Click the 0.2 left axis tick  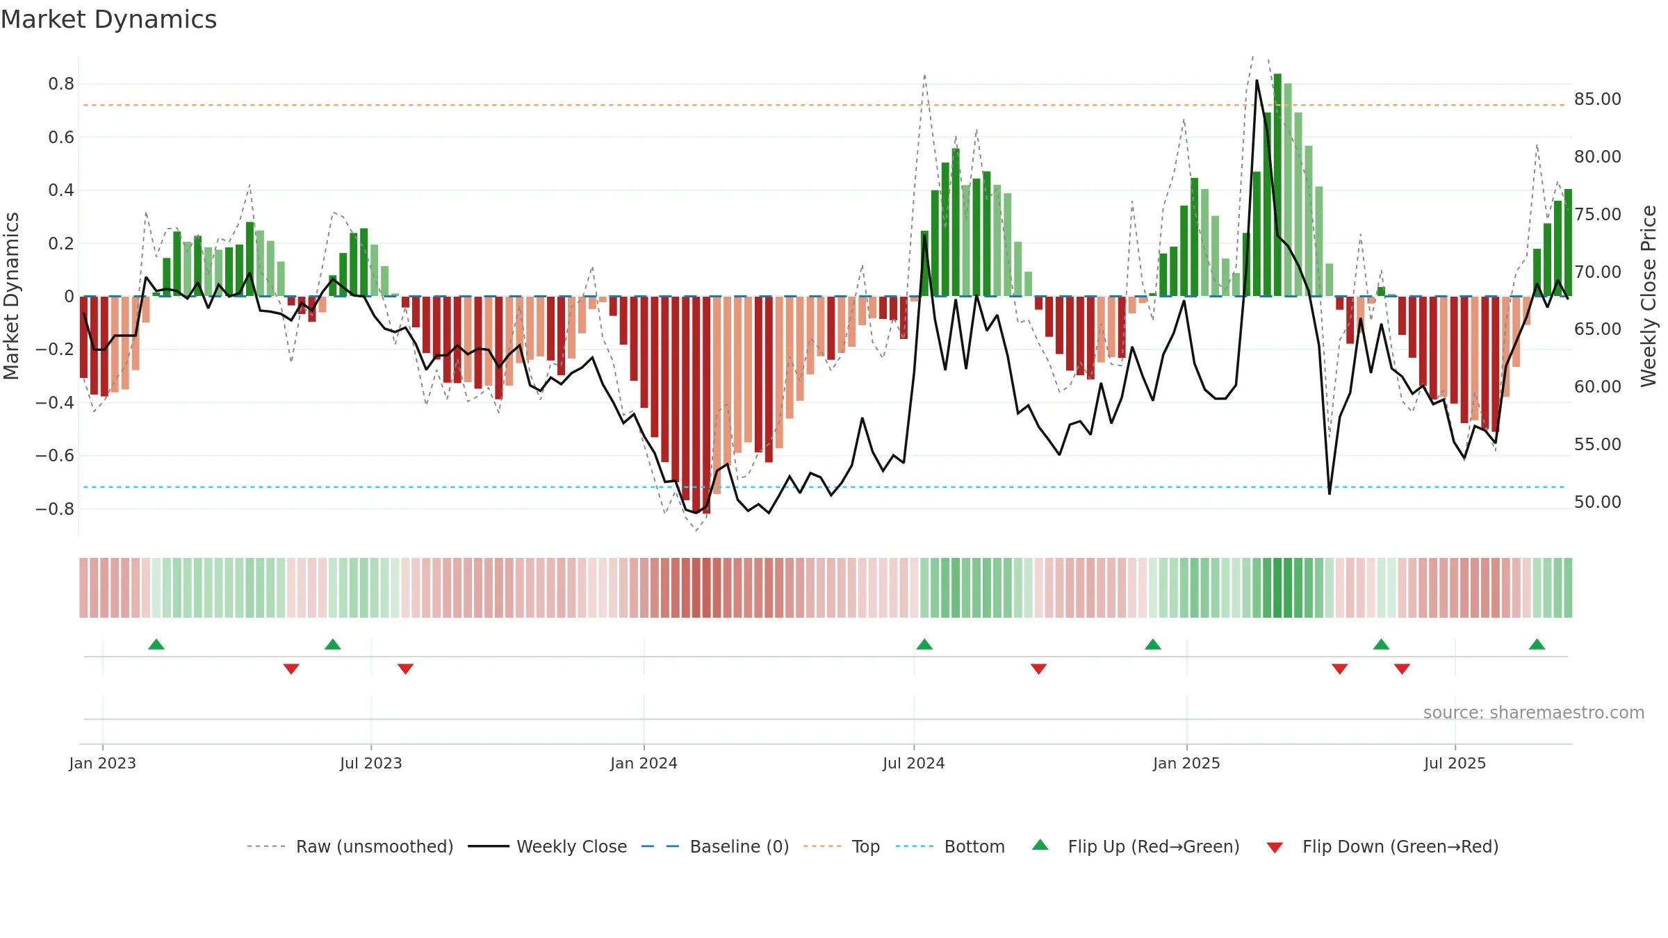pos(61,244)
